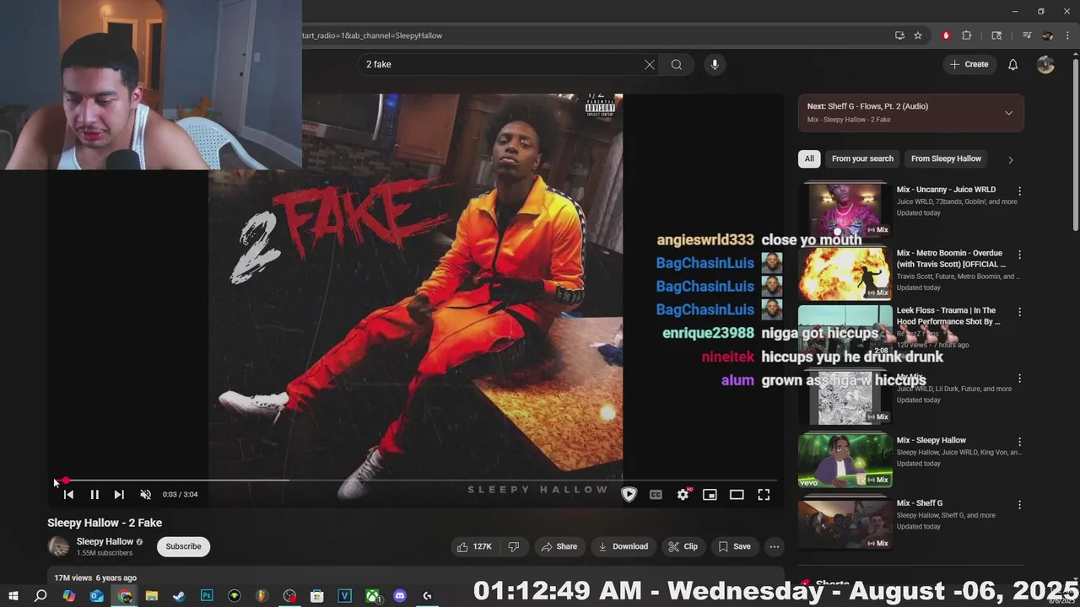This screenshot has height=607, width=1080.
Task: Save the video to a playlist
Action: (x=734, y=546)
